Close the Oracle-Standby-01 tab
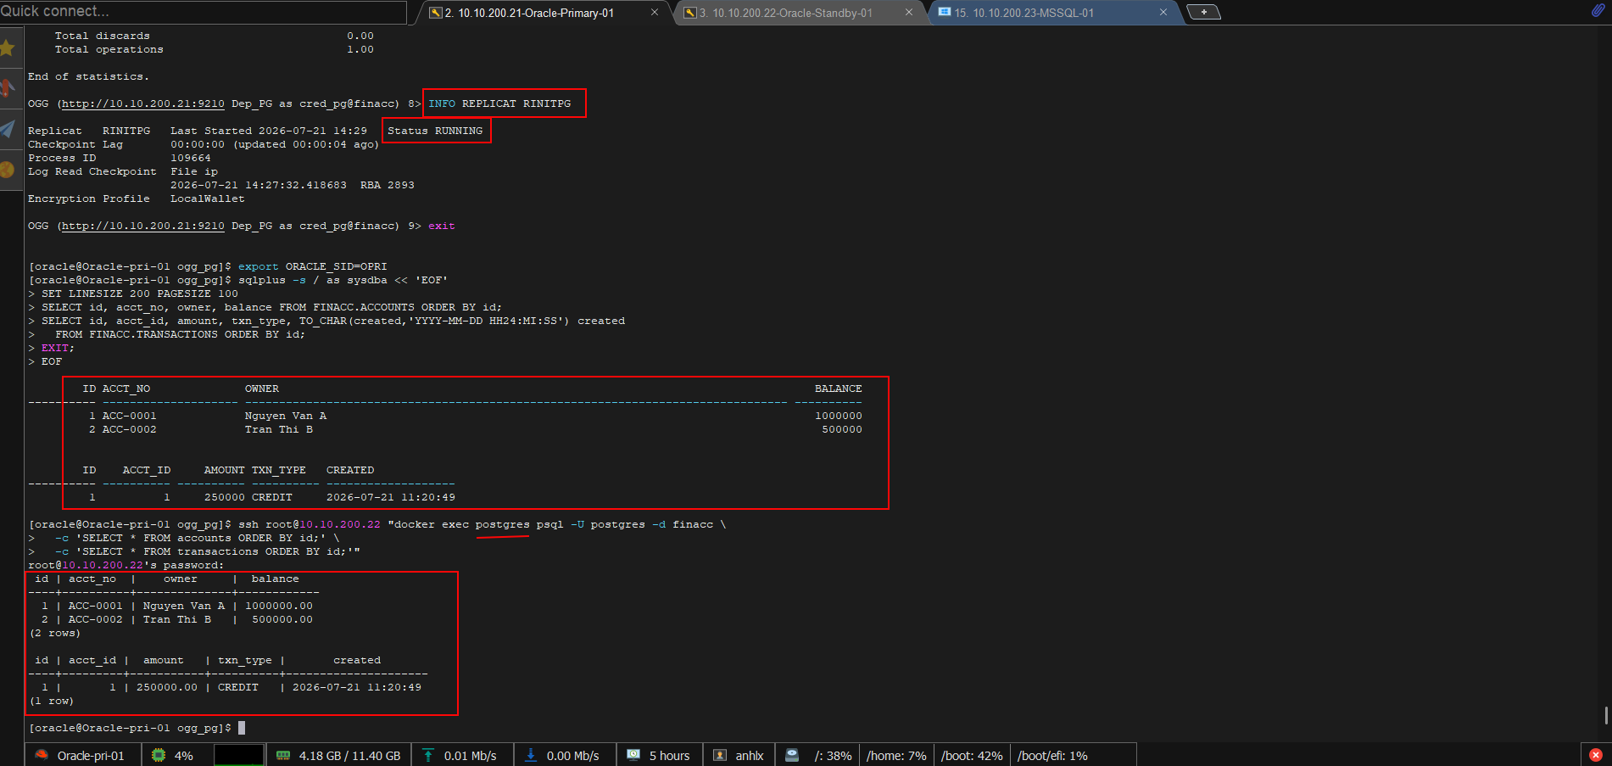 909,12
